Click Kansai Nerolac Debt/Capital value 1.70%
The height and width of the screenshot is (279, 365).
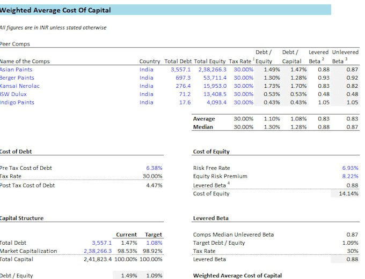tap(298, 86)
